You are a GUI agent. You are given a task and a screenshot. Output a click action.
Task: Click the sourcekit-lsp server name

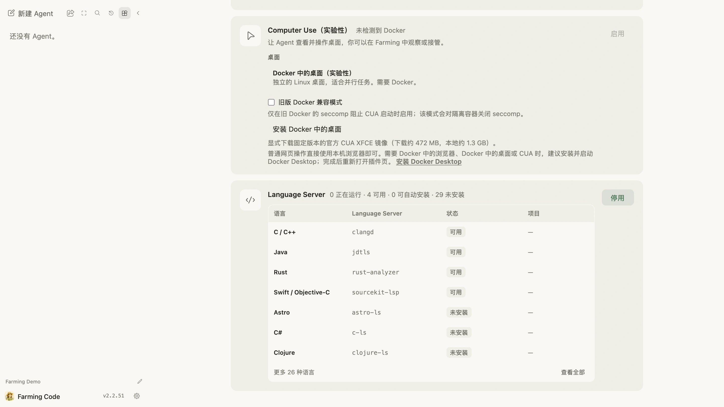[x=375, y=292]
